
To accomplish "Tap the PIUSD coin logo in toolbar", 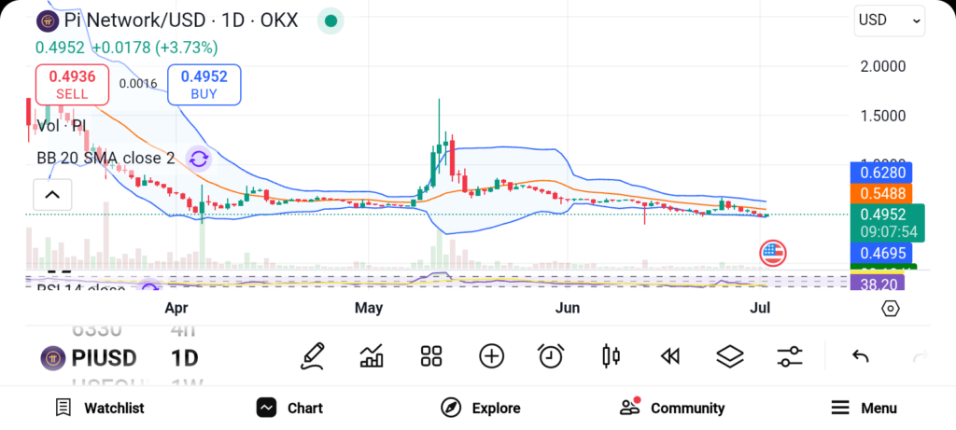I will tap(53, 358).
